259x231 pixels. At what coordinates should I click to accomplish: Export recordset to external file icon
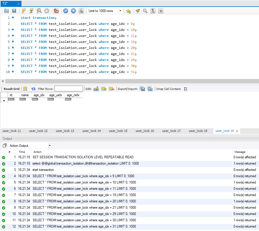[142, 89]
